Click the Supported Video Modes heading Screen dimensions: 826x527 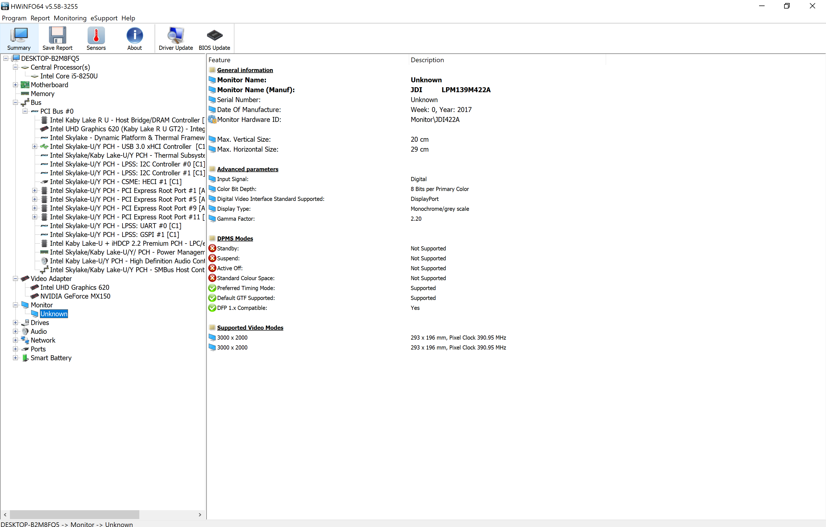point(250,327)
